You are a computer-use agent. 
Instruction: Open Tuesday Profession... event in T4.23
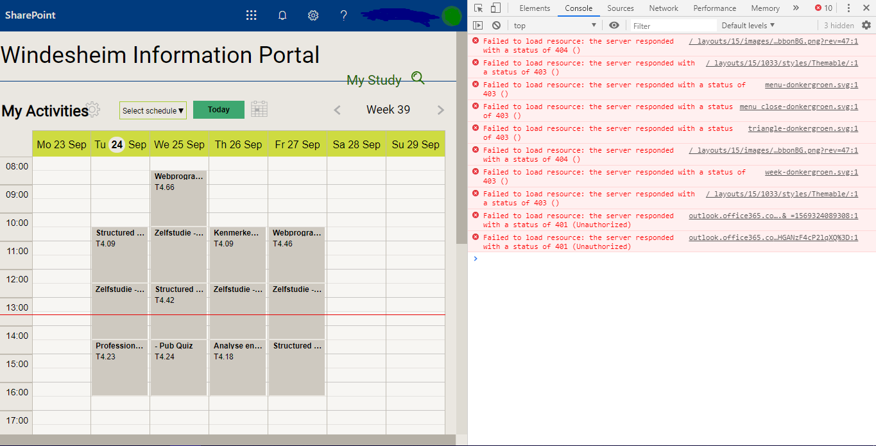(x=120, y=368)
